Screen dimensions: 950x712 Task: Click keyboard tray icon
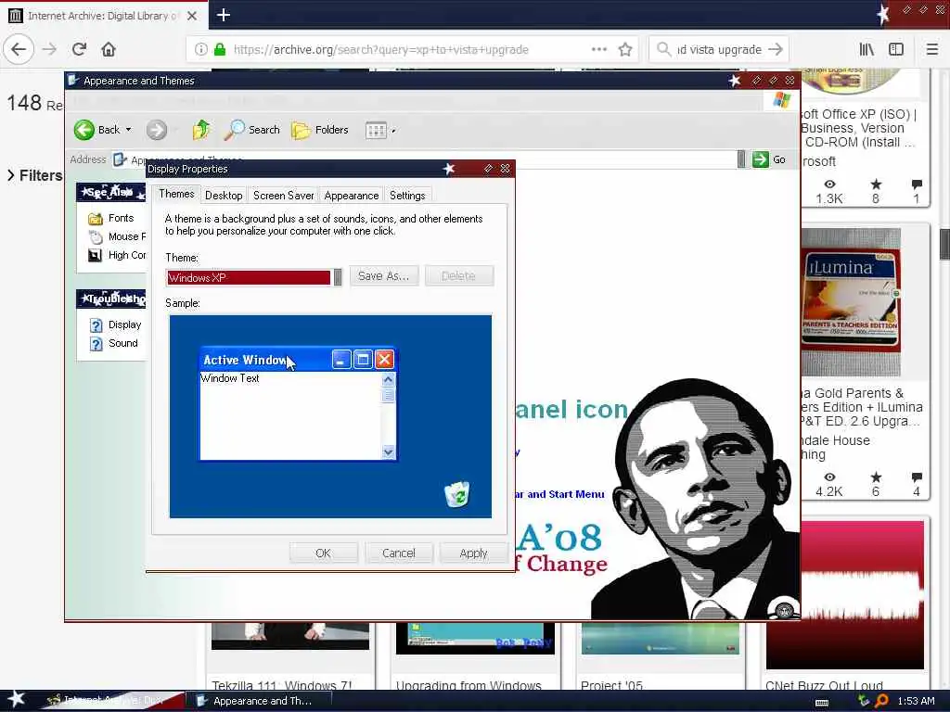coord(822,703)
